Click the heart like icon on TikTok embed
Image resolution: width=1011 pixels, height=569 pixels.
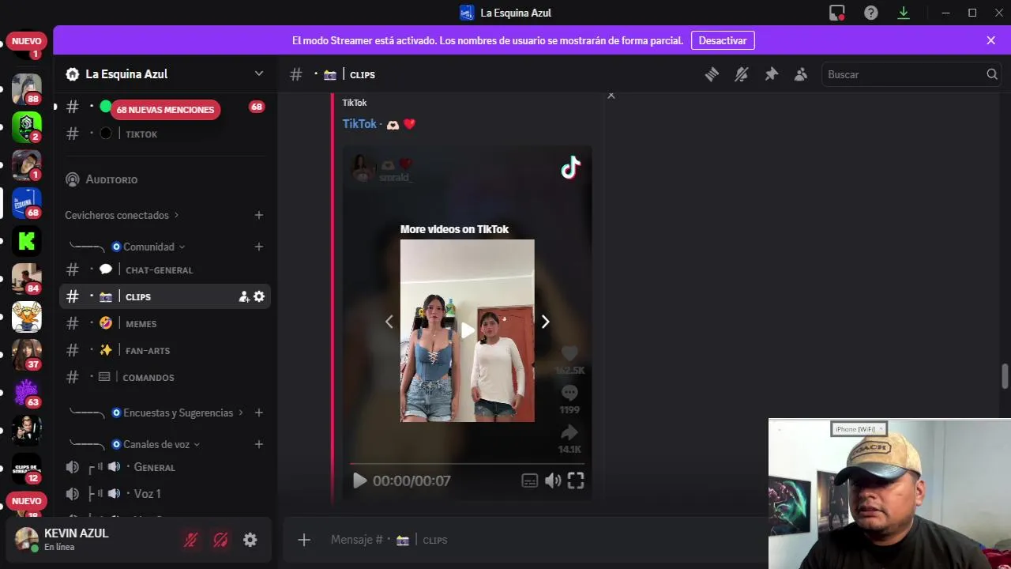tap(569, 353)
